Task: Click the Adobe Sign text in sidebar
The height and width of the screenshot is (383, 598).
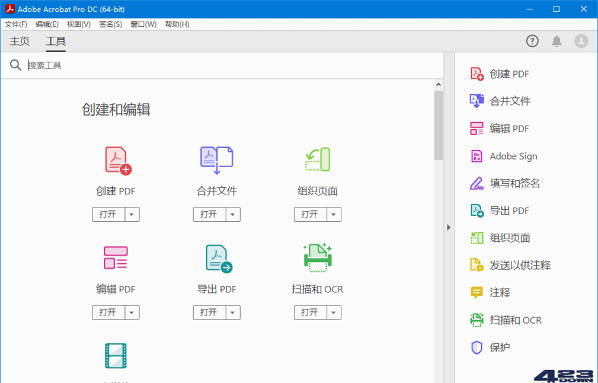Action: tap(513, 157)
